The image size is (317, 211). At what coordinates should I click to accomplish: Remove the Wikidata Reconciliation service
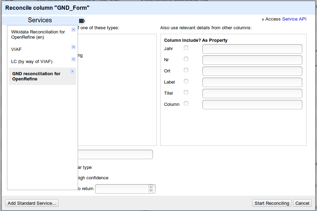tap(74, 30)
